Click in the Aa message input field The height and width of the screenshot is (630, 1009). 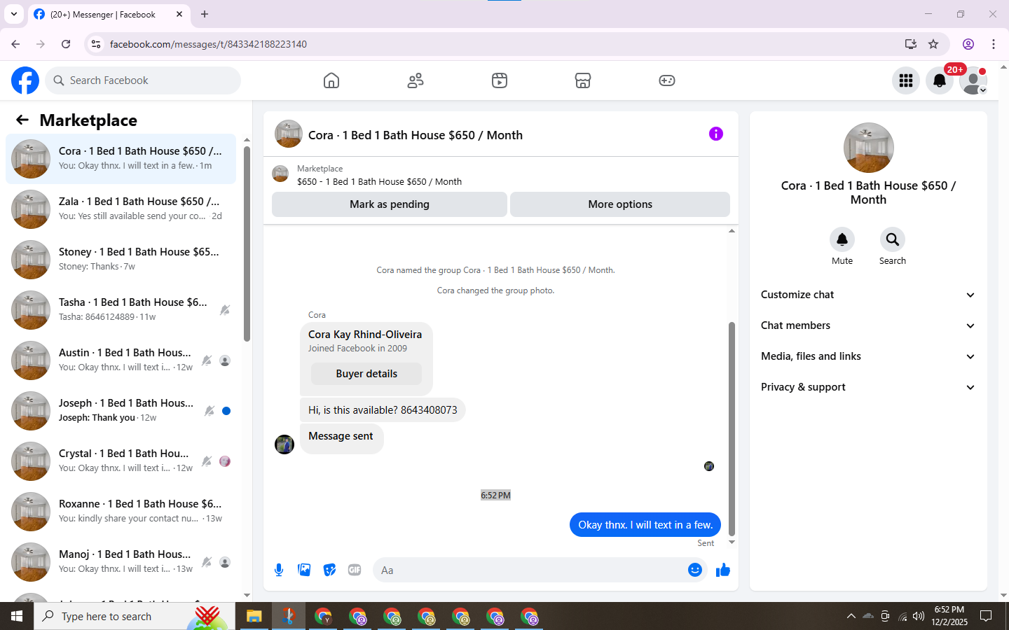(x=531, y=570)
